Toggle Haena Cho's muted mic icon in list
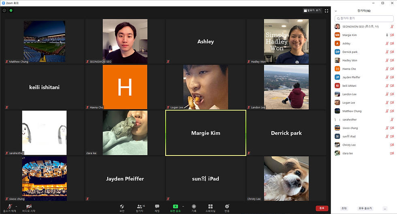397x214 pixels. 387,69
